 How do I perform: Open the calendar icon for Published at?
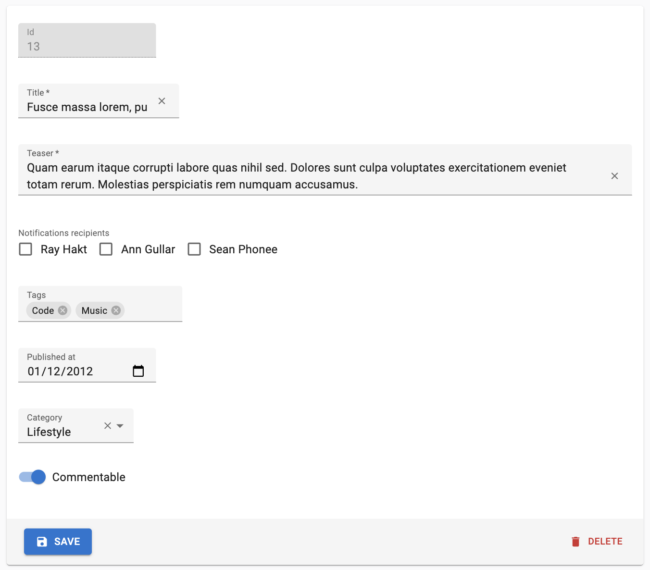[138, 371]
